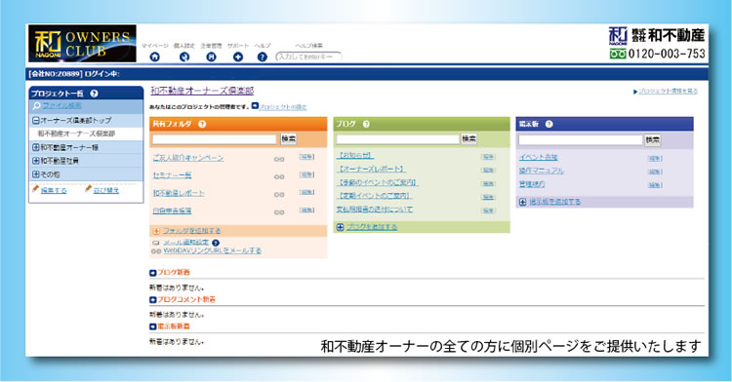Open 支払明細書の送付について blog
Viewport: 732px width, 382px height.
click(x=375, y=210)
